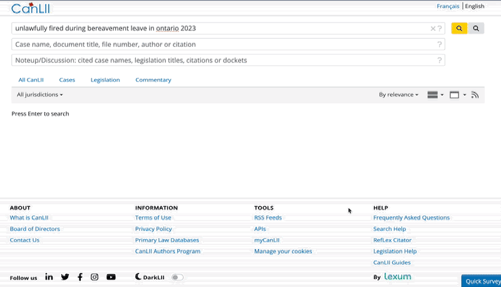Switch to the Cases tab
The height and width of the screenshot is (287, 501).
pos(67,80)
